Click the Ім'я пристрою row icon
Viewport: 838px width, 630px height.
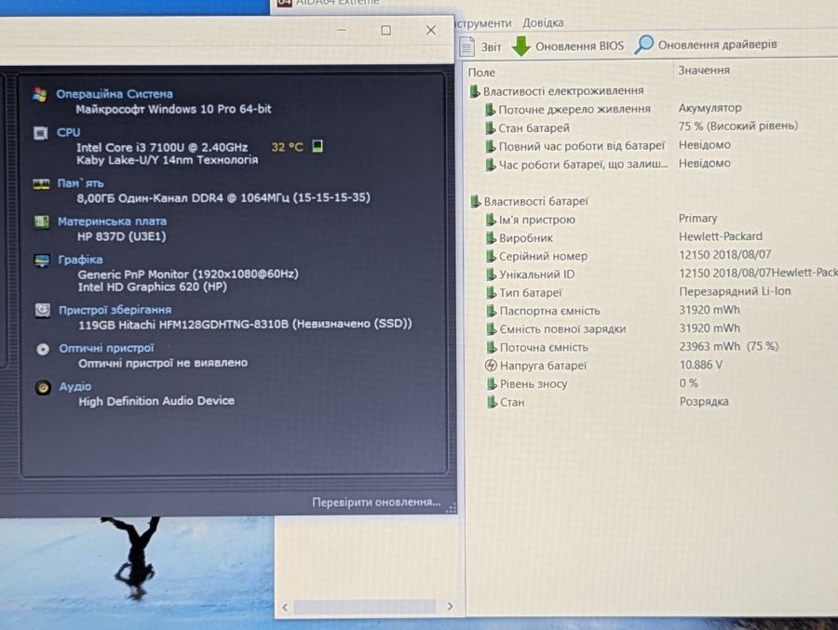click(491, 220)
